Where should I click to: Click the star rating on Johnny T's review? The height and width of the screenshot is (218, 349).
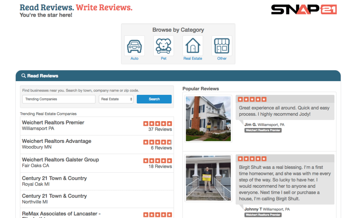tap(252, 159)
